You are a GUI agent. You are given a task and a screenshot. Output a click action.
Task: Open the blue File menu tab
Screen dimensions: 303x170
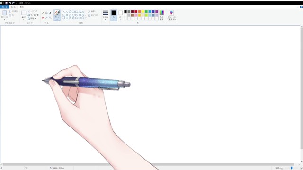pos(4,7)
